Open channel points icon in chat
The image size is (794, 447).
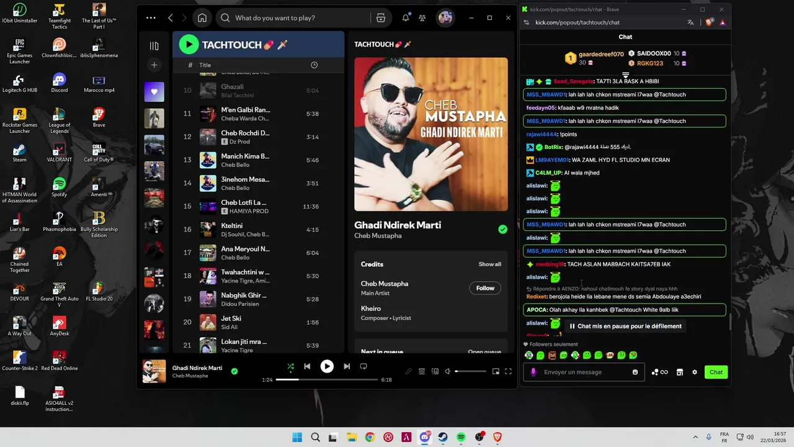point(660,372)
